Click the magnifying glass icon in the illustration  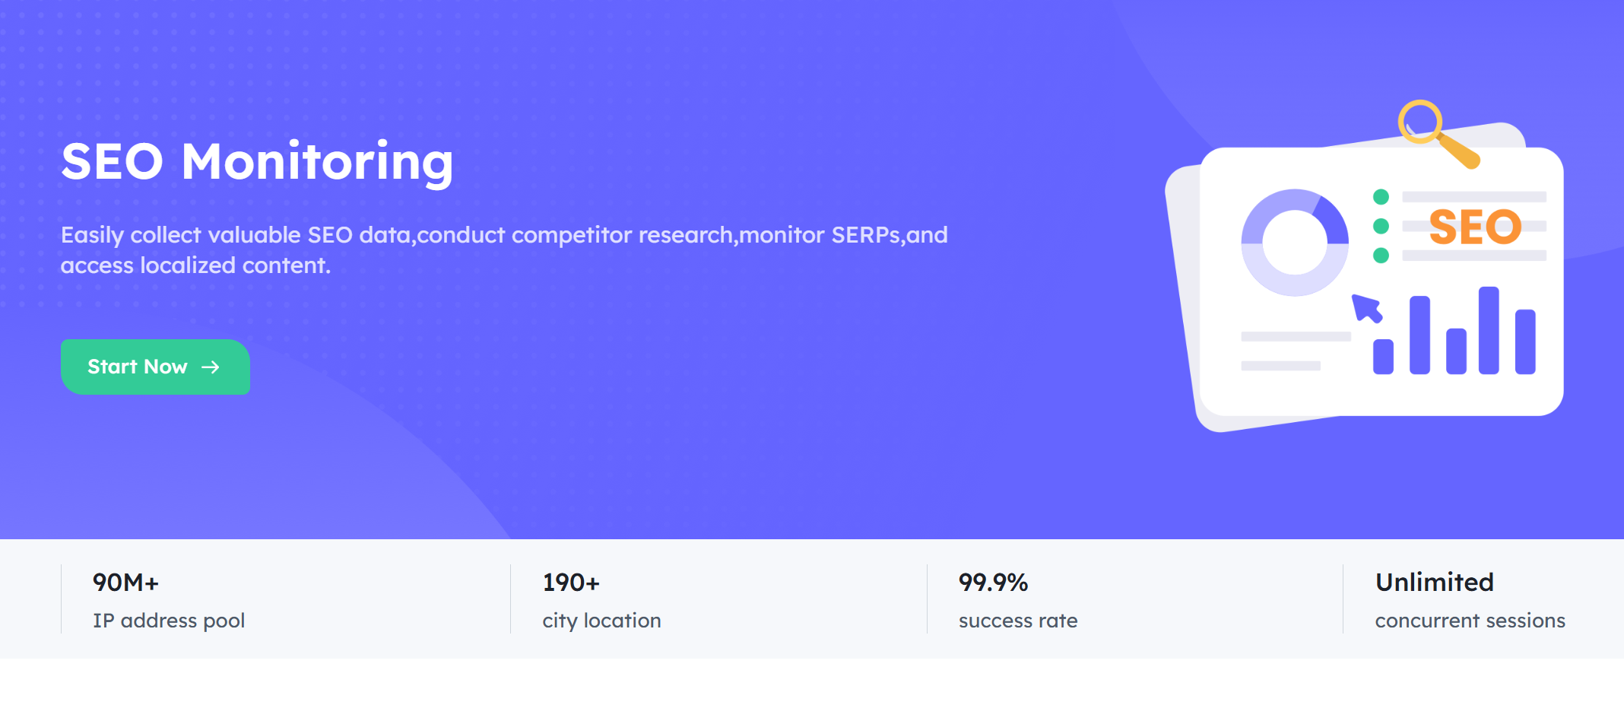click(x=1438, y=134)
